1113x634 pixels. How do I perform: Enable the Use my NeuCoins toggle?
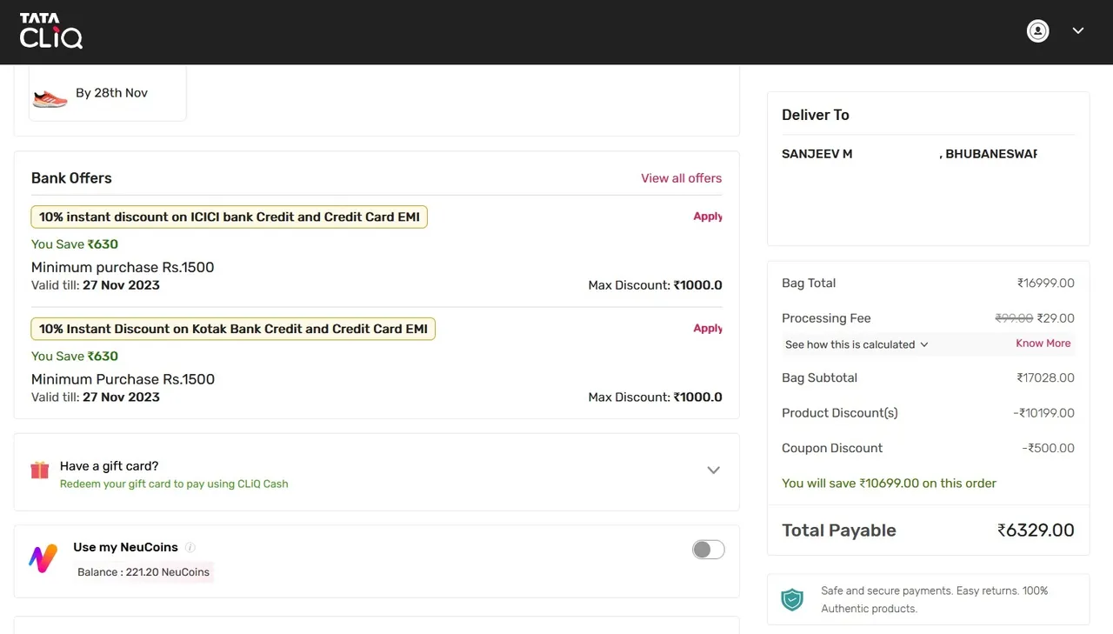tap(708, 550)
